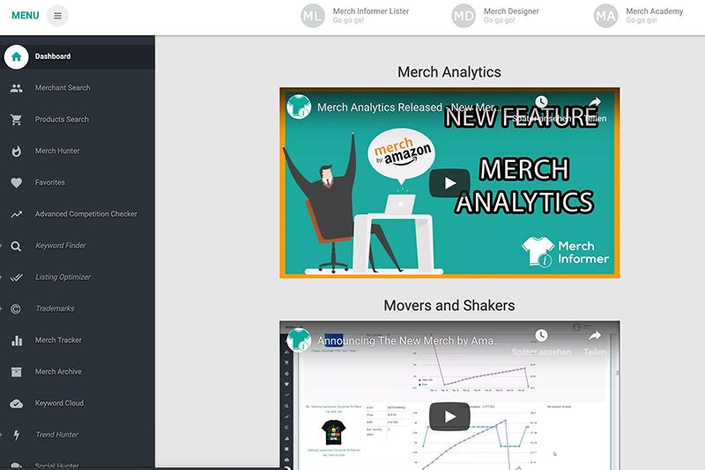The image size is (705, 470).
Task: Go to Products Search
Action: click(x=62, y=120)
